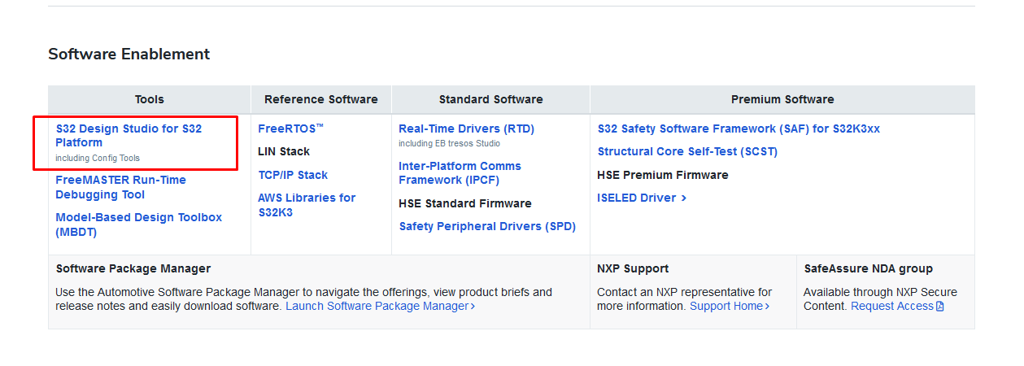The width and height of the screenshot is (1024, 366).
Task: Open Structural Core Self-Test (SCST) link
Action: tap(687, 151)
